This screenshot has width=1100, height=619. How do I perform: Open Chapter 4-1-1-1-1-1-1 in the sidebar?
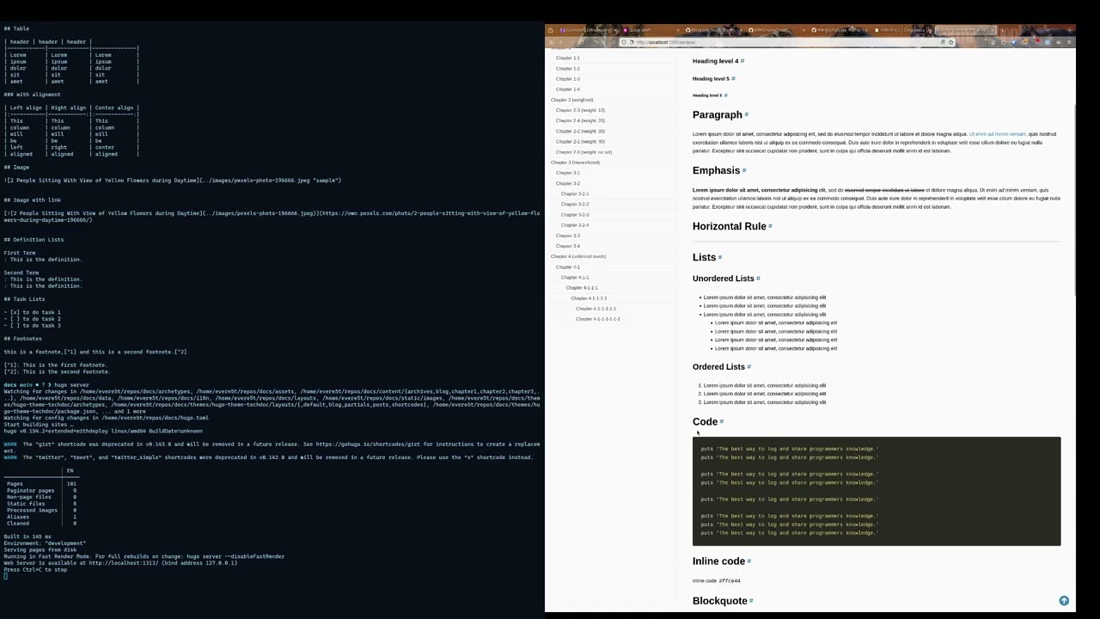(598, 319)
